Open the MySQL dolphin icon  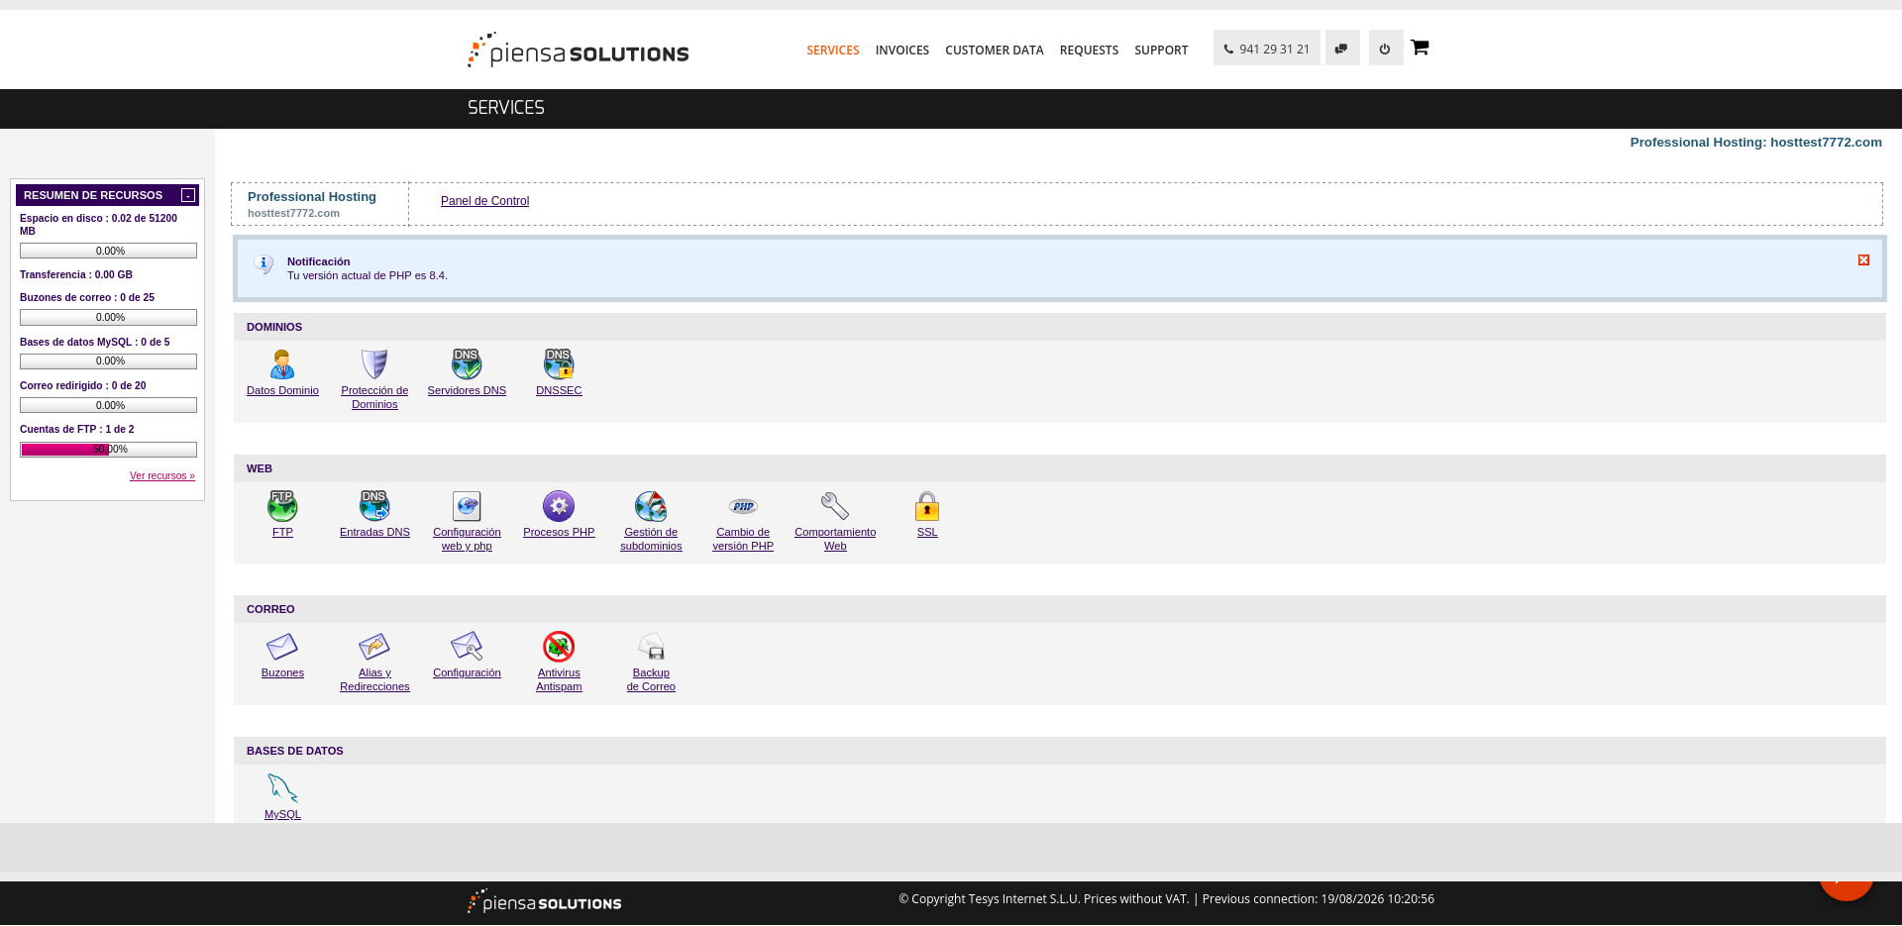282,788
